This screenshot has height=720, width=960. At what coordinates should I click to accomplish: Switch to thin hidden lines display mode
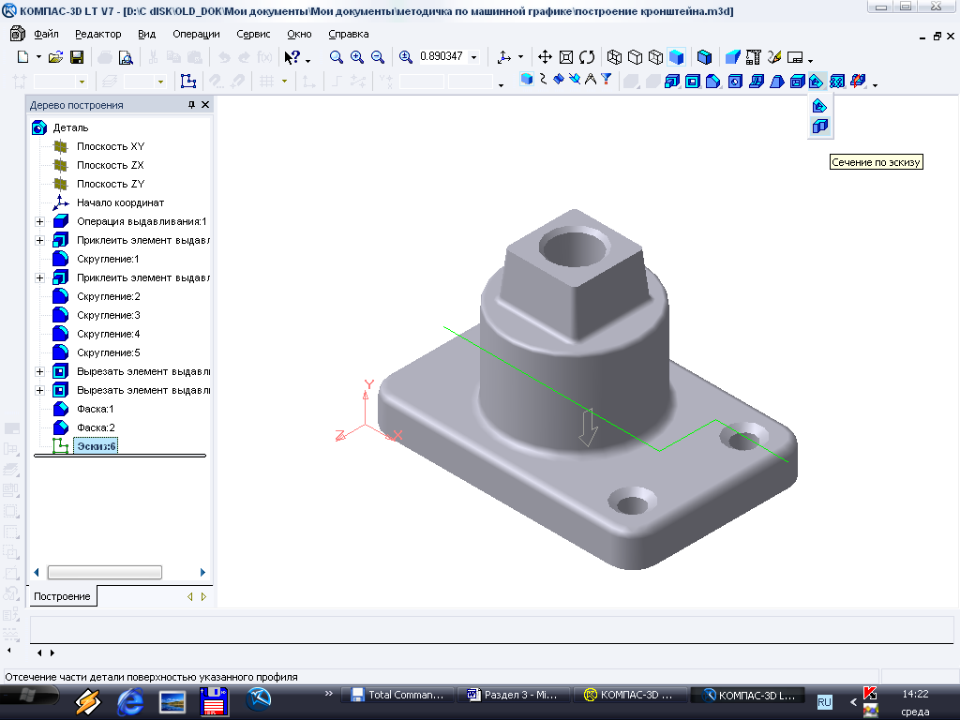(655, 57)
